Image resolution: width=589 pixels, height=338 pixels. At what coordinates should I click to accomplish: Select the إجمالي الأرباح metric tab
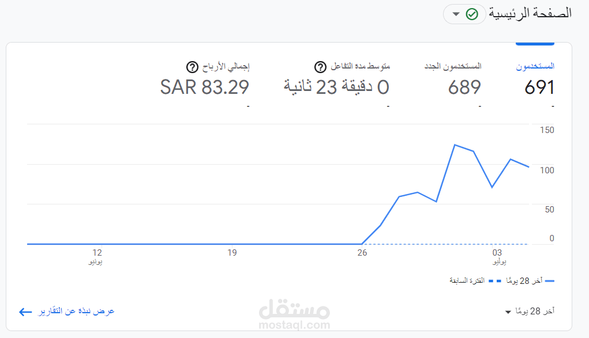(226, 67)
